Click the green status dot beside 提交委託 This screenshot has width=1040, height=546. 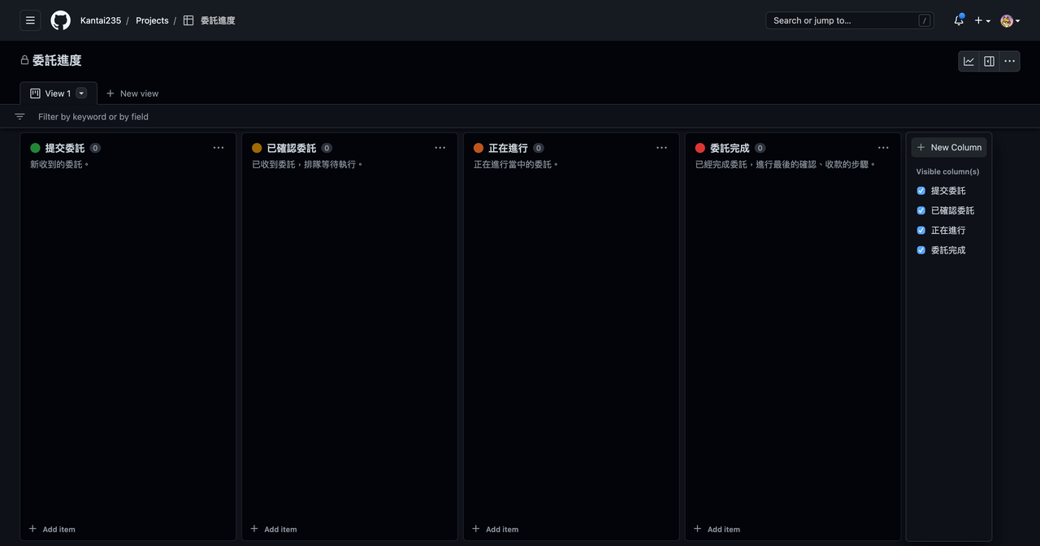[x=34, y=147]
